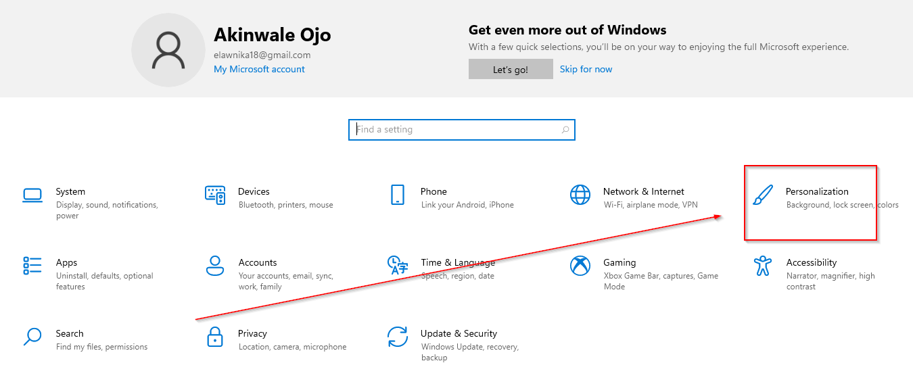Open Devices via the keyboard icon
The height and width of the screenshot is (382, 913).
(215, 195)
